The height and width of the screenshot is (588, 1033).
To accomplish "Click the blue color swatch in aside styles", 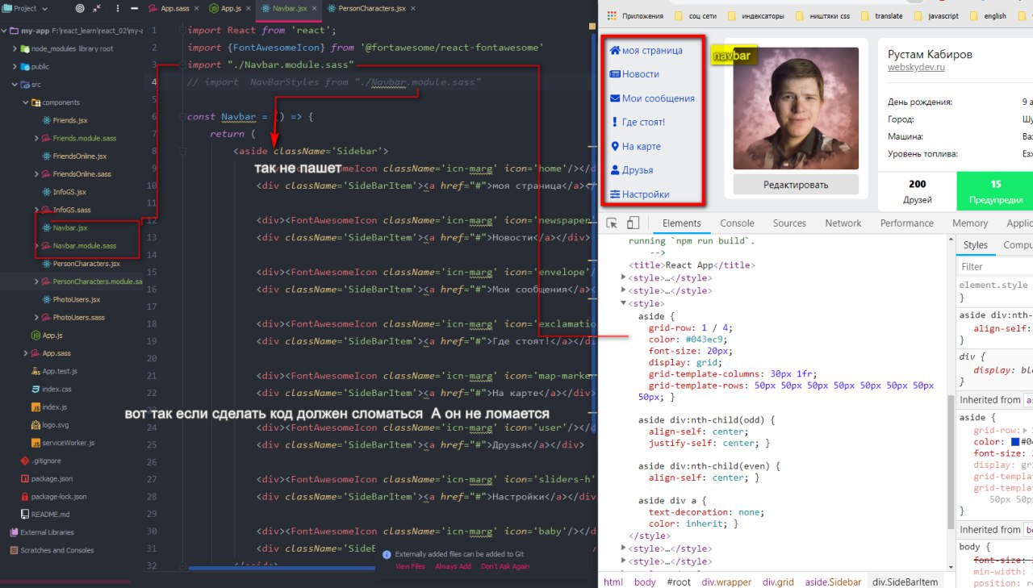I will [1015, 442].
